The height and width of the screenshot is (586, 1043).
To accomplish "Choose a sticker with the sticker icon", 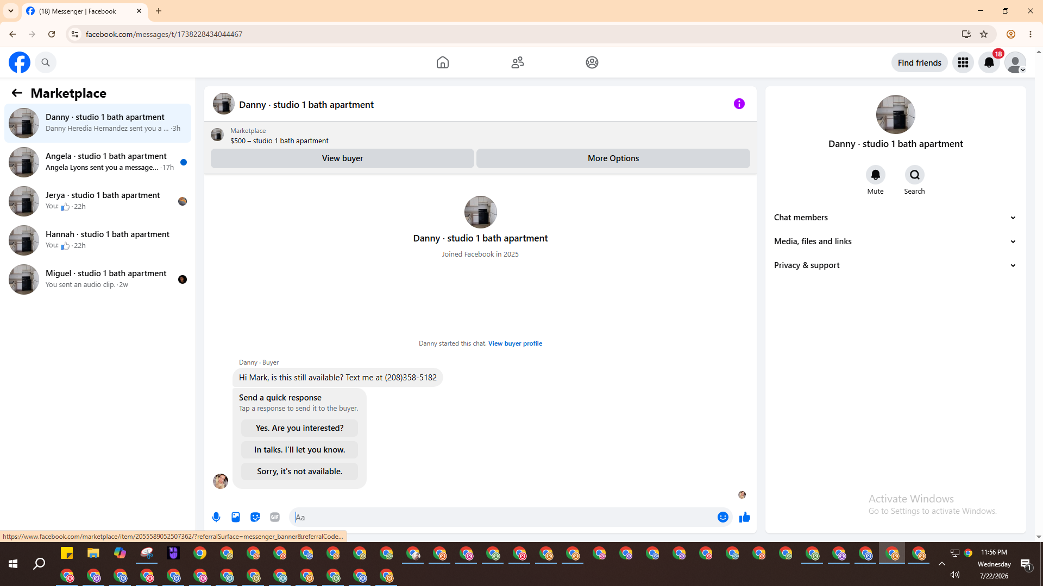I will [255, 517].
